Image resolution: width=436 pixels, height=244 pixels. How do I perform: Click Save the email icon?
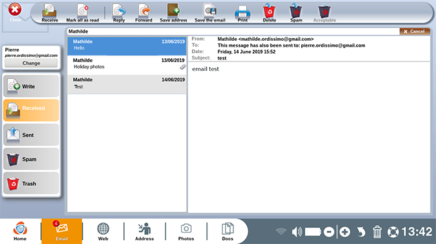click(x=210, y=13)
